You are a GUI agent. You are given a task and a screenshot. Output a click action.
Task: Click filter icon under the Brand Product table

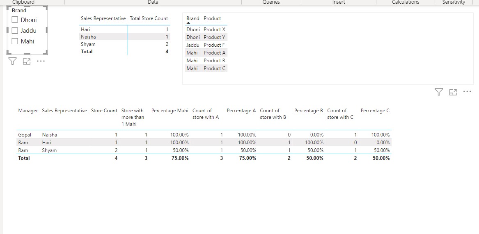(x=439, y=92)
